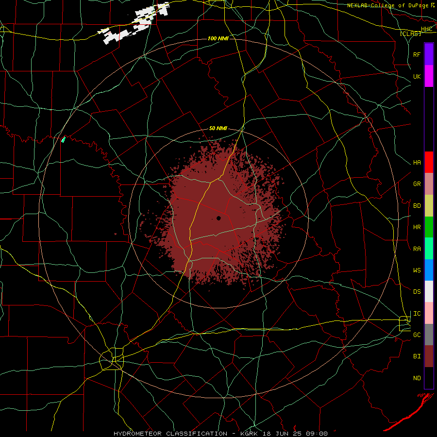Image resolution: width=437 pixels, height=437 pixels.
Task: Click the "18 JUN 25" date text
Action: click(282, 434)
